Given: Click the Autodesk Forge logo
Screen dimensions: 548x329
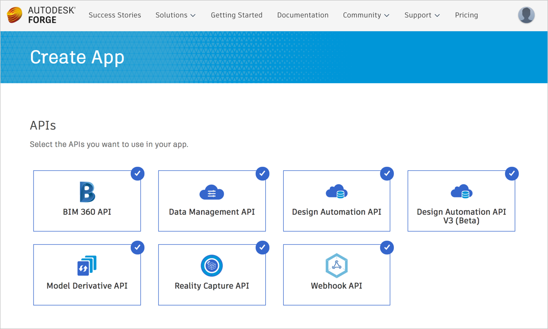Looking at the screenshot, I should tap(41, 15).
